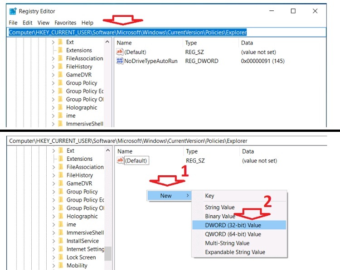
Task: Choose Binary Value from New submenu
Action: tap(239, 216)
